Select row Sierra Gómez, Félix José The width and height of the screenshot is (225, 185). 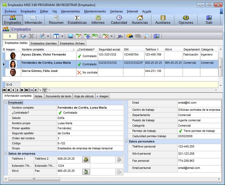110,72
